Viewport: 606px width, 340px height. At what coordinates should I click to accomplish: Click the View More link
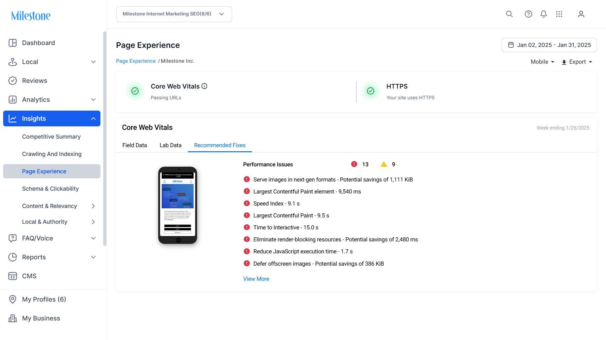(256, 279)
